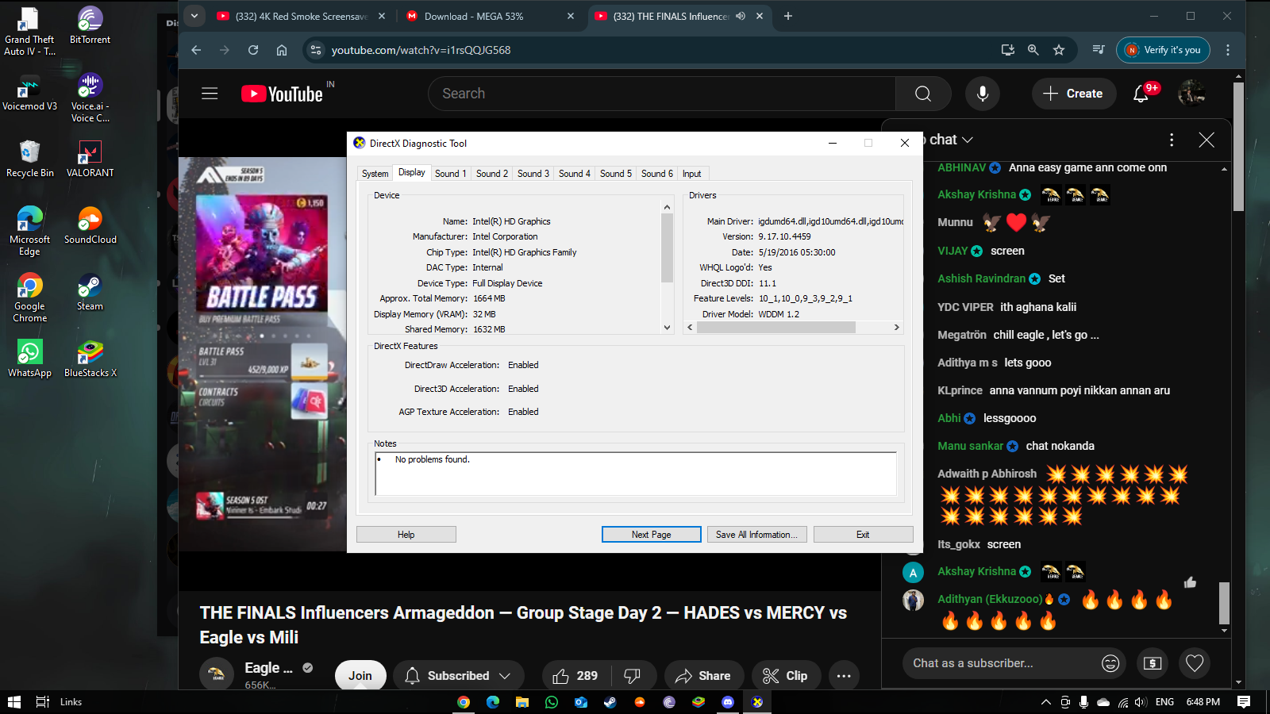Open Eagle channel avatar
Image resolution: width=1270 pixels, height=714 pixels.
[x=216, y=674]
